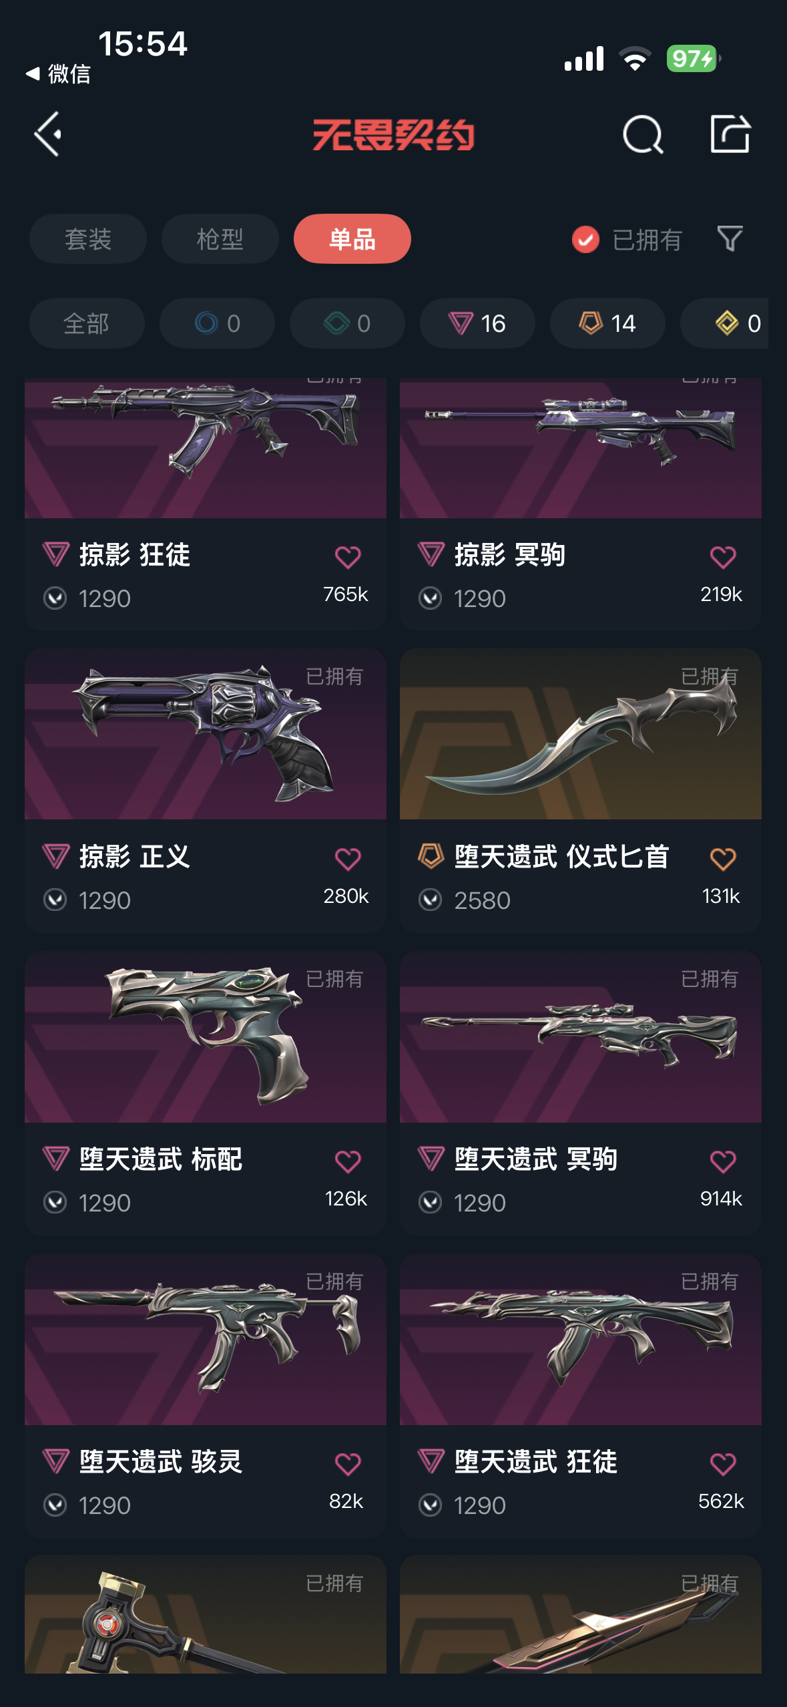Open the 堕天遗武 标配 pistol card
The width and height of the screenshot is (787, 1707).
206,1093
